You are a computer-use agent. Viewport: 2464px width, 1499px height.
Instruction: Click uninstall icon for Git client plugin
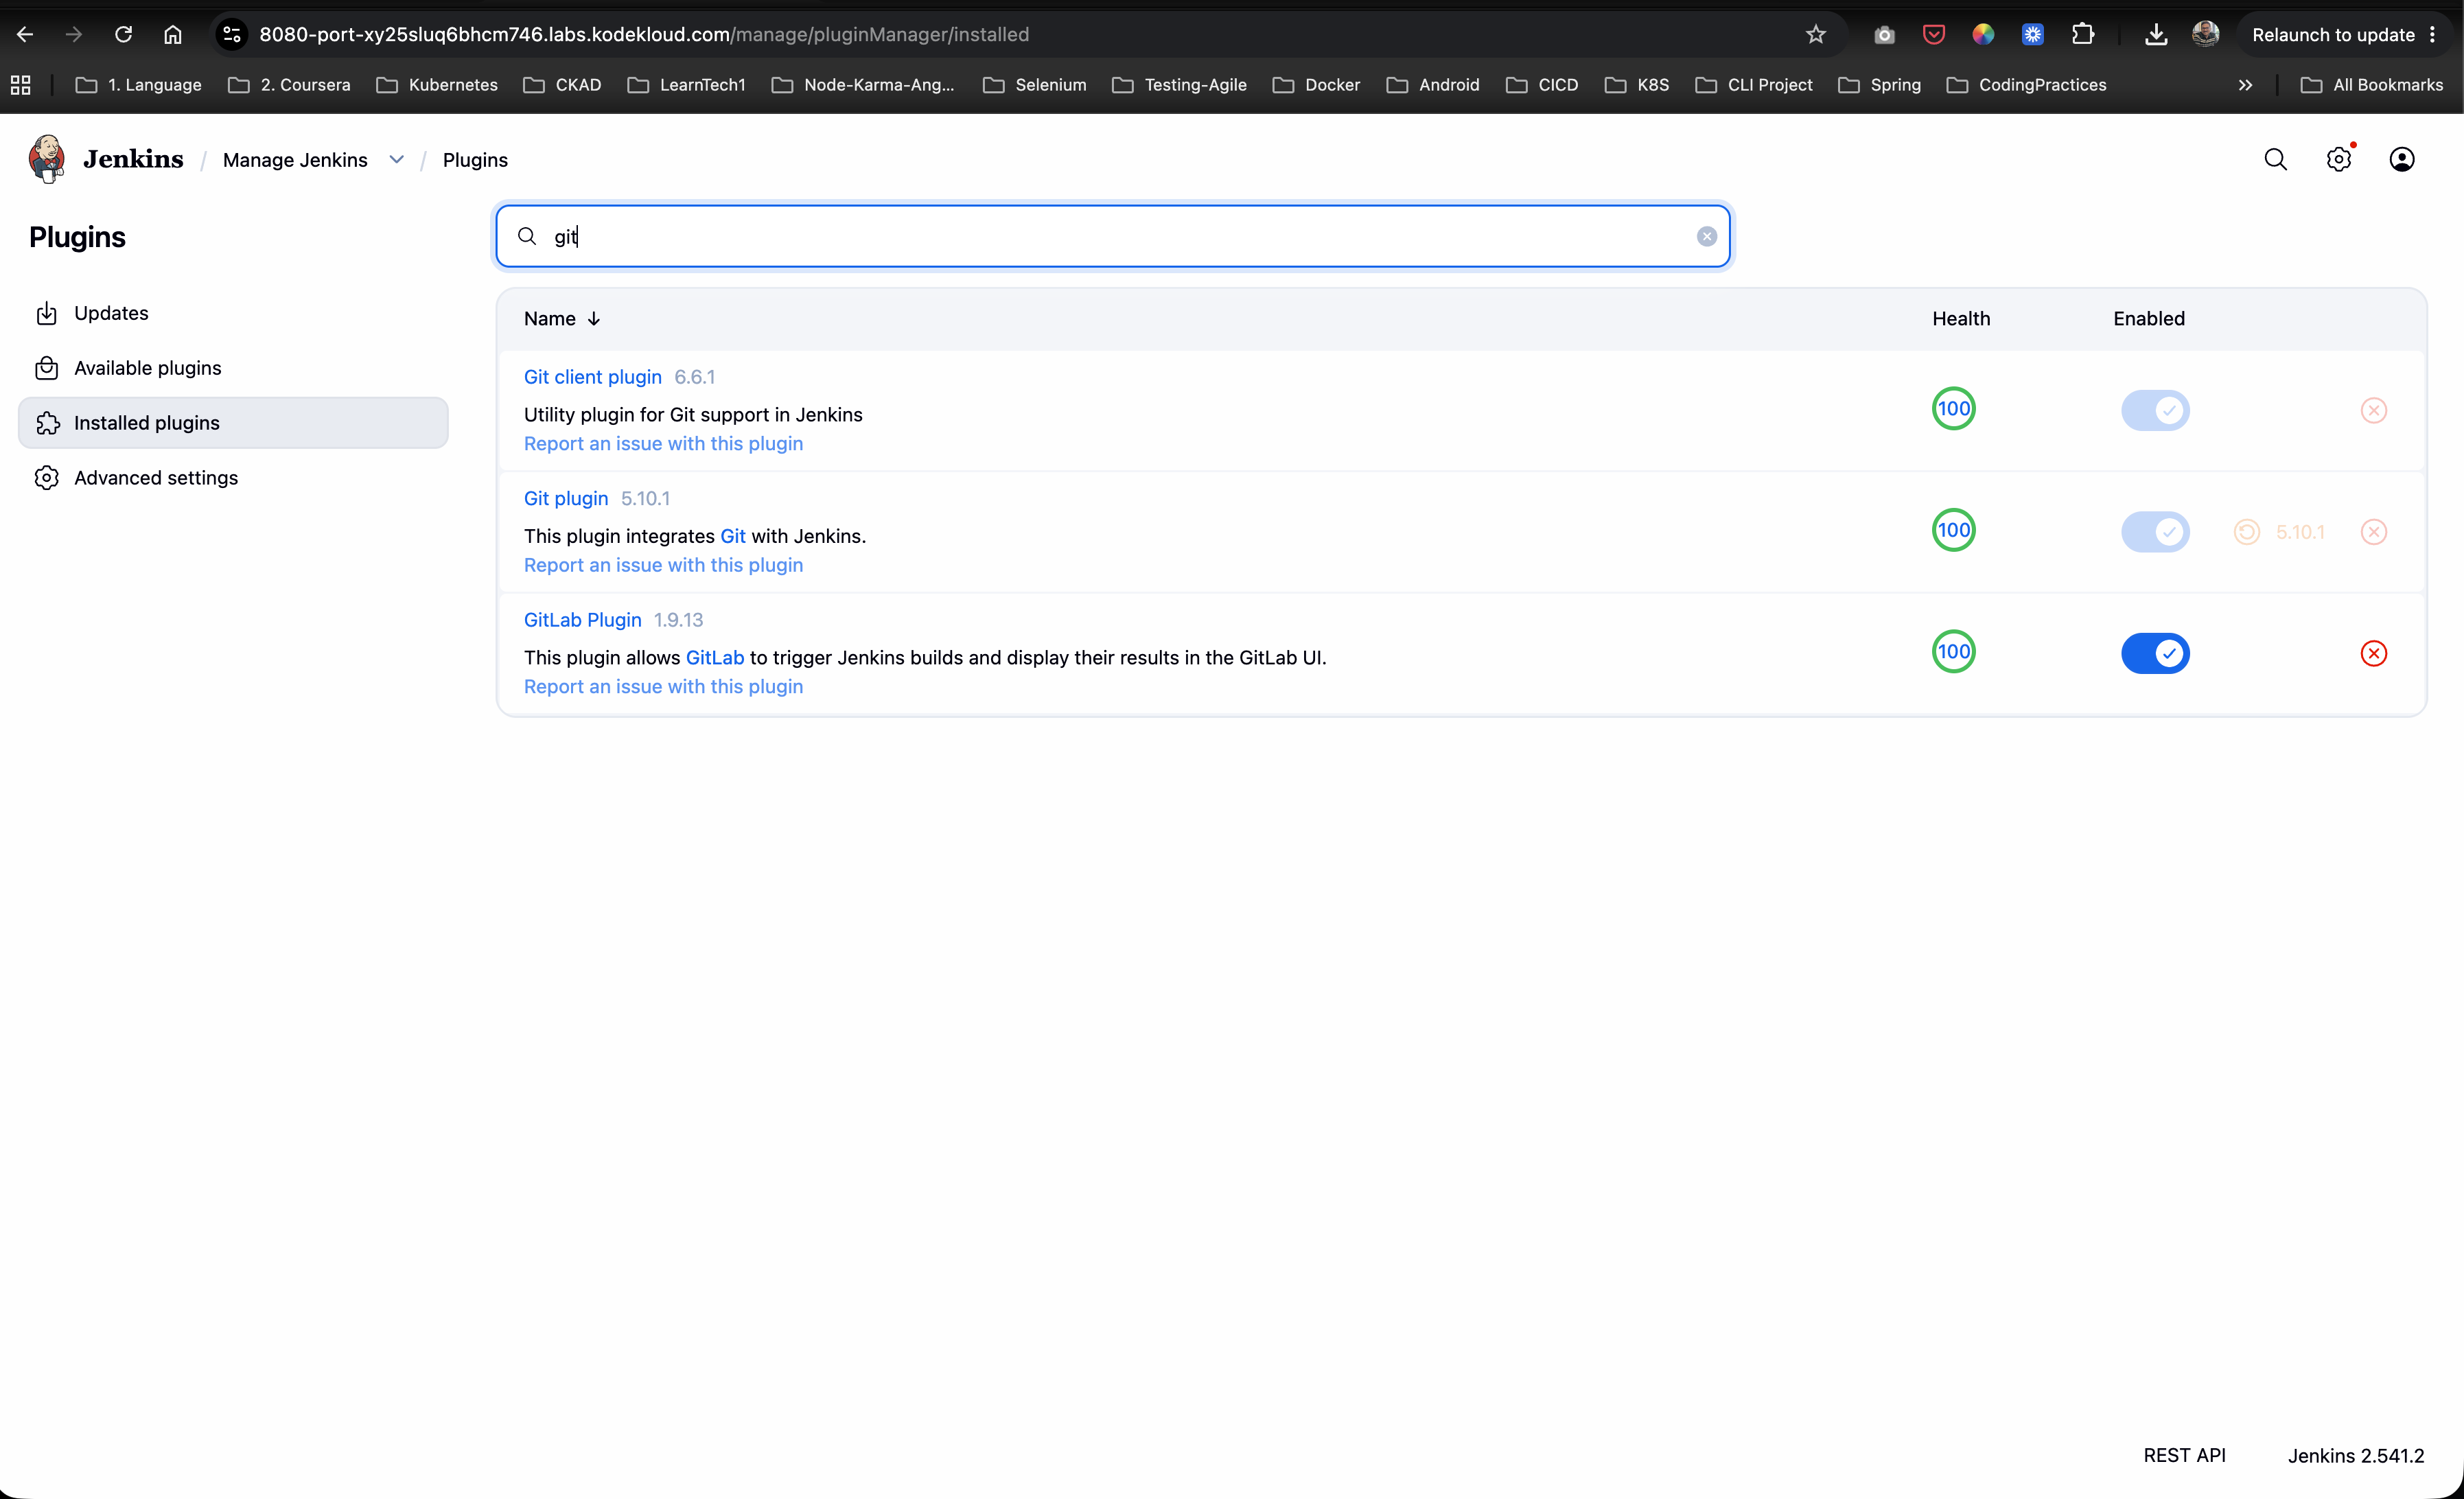(2374, 410)
